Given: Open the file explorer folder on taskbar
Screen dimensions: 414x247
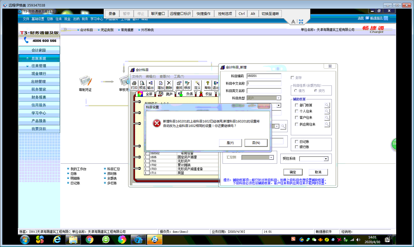Looking at the screenshot, I should pos(73,239).
